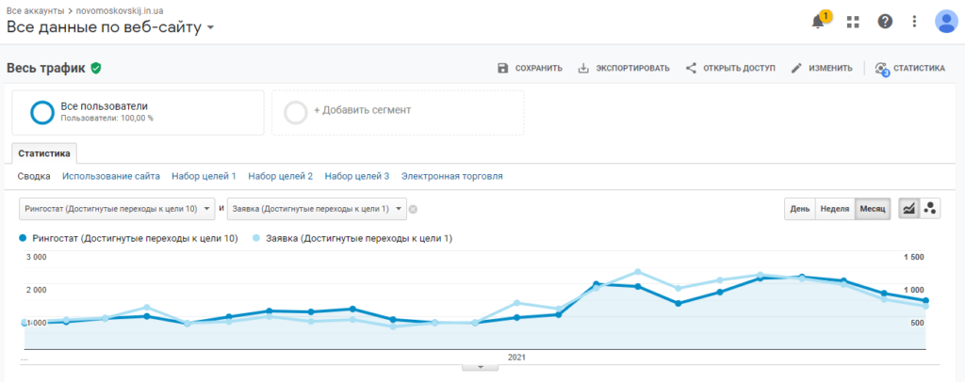The height and width of the screenshot is (382, 965).
Task: Open the Заявка цель 1 metric dropdown
Action: coord(317,209)
